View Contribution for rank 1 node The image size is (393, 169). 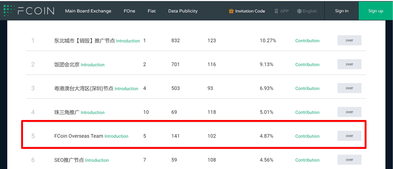(x=307, y=41)
